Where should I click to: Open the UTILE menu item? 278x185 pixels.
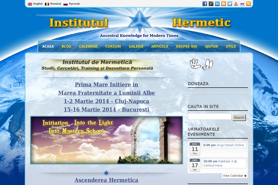[x=231, y=46]
